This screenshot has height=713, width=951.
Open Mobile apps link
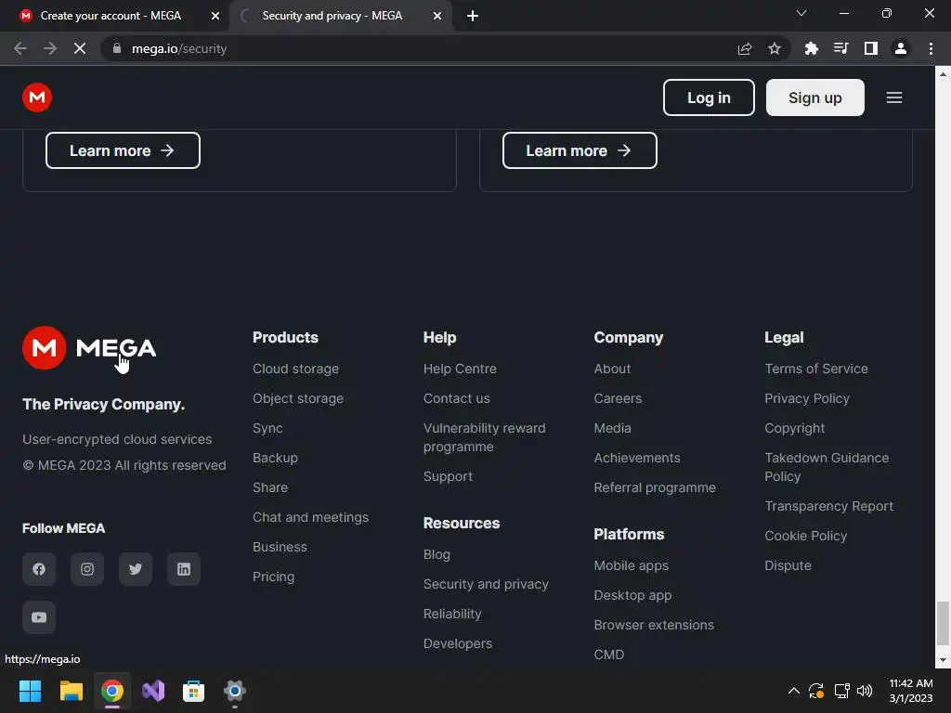click(631, 565)
